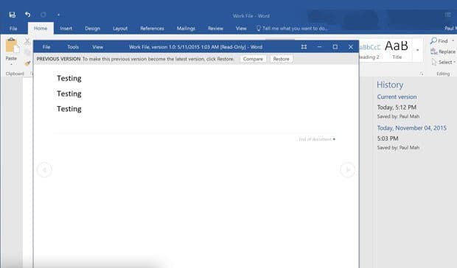Go to previous page with left arrow

(x=44, y=169)
